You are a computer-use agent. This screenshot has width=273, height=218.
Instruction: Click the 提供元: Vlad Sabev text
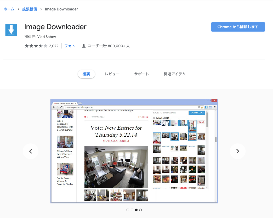40,37
